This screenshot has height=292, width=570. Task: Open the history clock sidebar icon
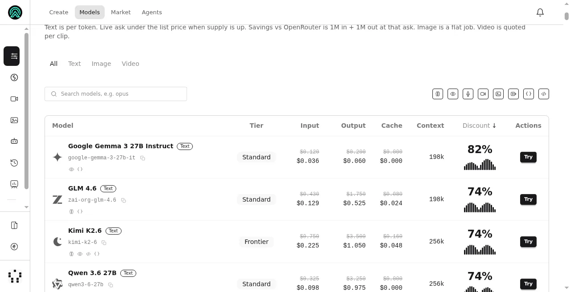(x=14, y=163)
